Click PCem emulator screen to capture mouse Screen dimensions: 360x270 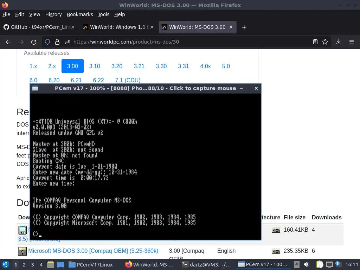click(x=146, y=166)
